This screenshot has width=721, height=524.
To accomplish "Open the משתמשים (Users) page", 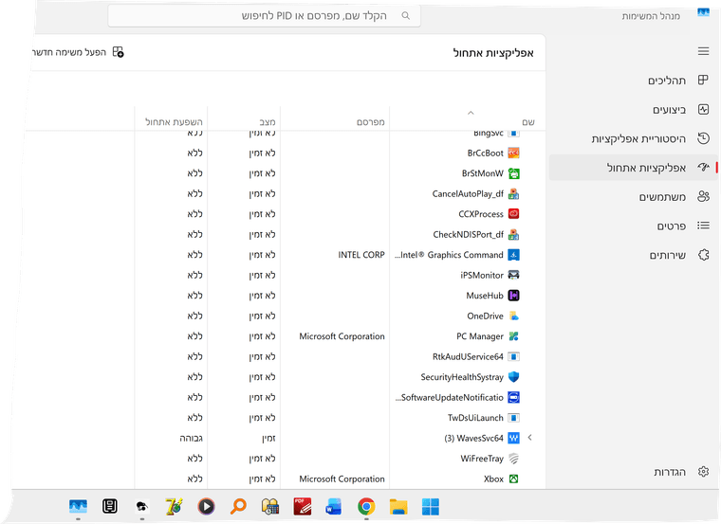I will click(633, 197).
